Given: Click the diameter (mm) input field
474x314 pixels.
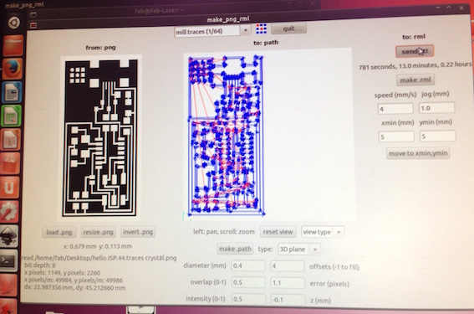Looking at the screenshot, I should point(248,266).
